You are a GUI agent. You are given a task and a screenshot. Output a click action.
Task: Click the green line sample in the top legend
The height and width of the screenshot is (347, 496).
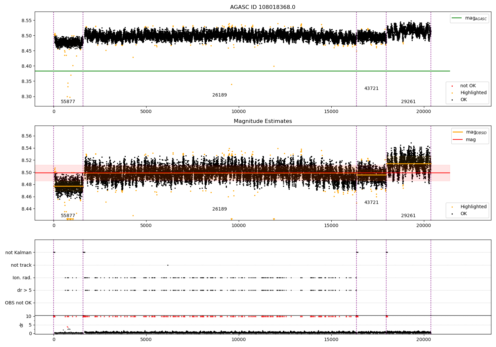point(457,18)
